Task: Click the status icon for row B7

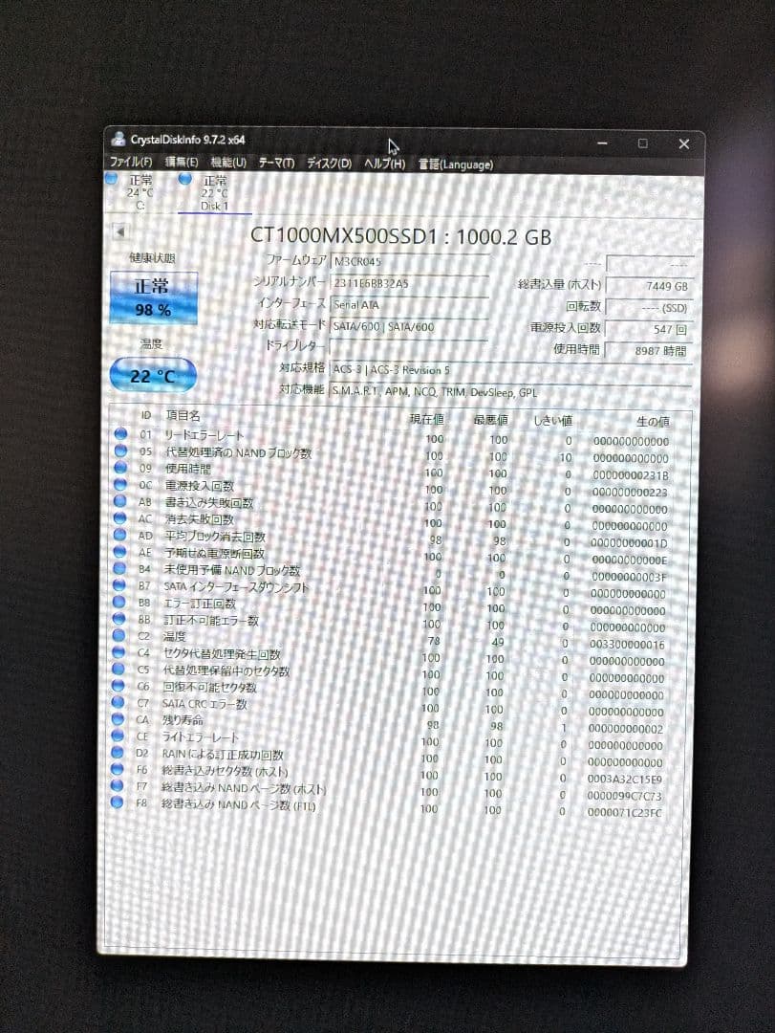Action: 119,585
